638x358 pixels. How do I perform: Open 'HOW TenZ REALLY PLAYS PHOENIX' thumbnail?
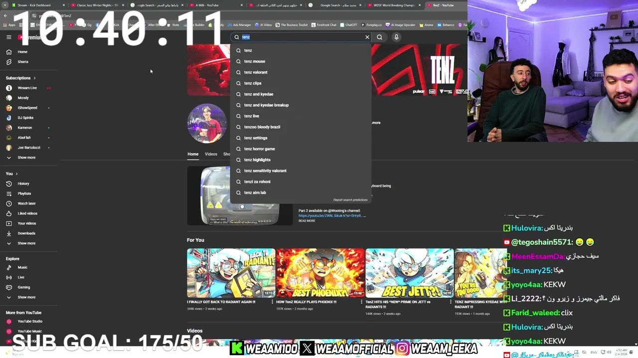coord(320,273)
